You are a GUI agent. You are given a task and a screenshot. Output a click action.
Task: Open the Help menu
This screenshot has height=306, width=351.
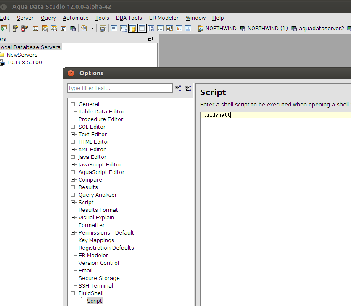(x=218, y=18)
